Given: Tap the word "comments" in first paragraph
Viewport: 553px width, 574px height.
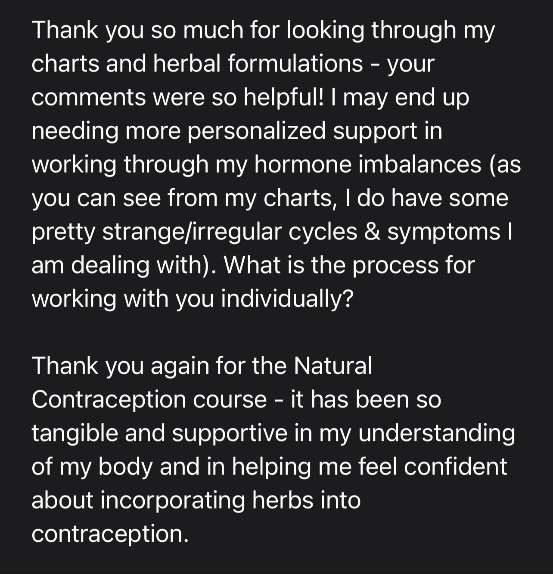Looking at the screenshot, I should (89, 97).
